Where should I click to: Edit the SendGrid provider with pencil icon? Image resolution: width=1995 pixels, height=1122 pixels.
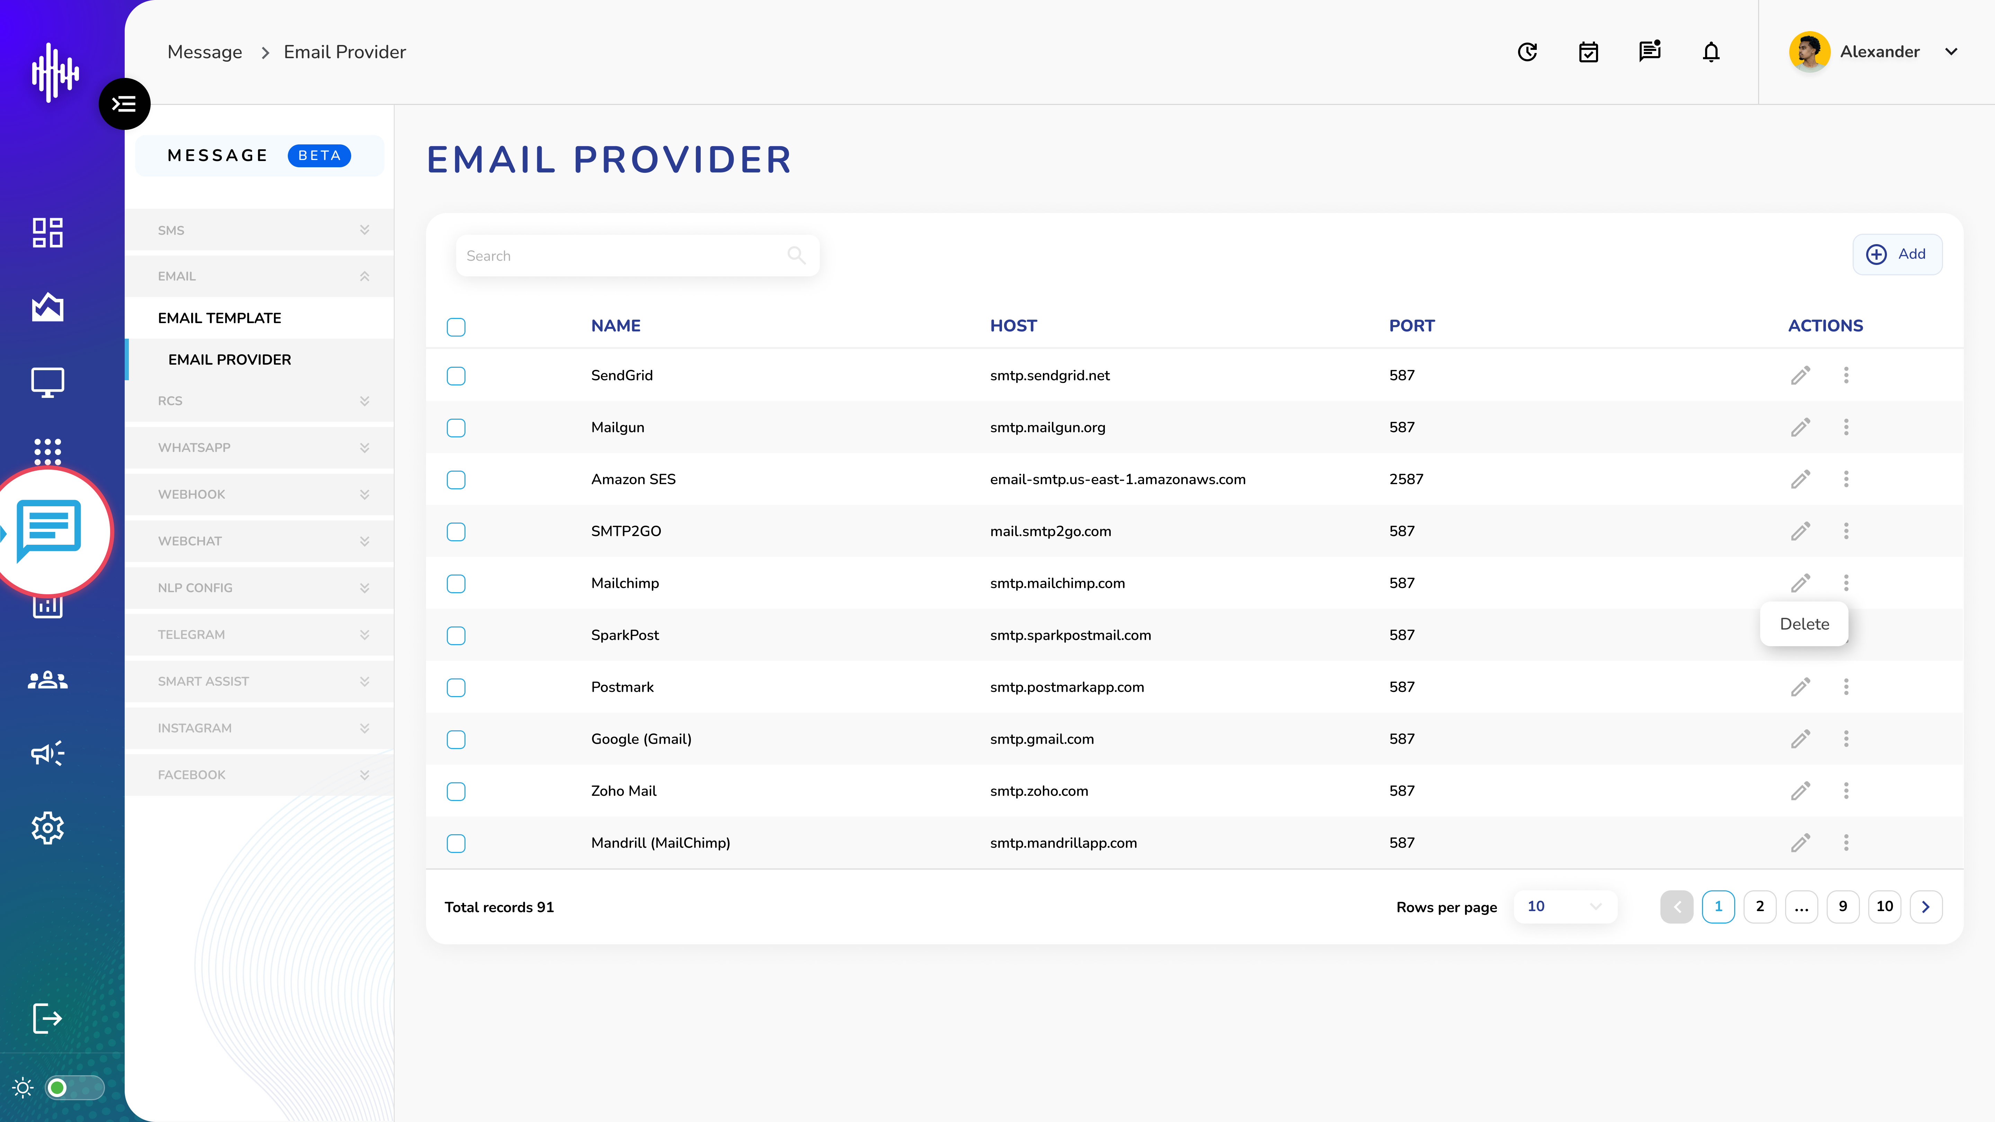(x=1801, y=375)
